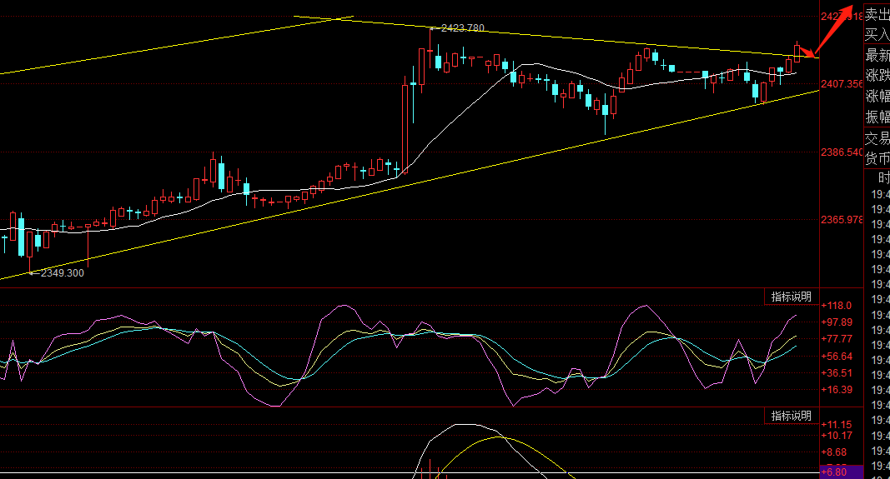The image size is (890, 479).
Task: Click the 振幅 label in quote panel
Action: coord(877,117)
